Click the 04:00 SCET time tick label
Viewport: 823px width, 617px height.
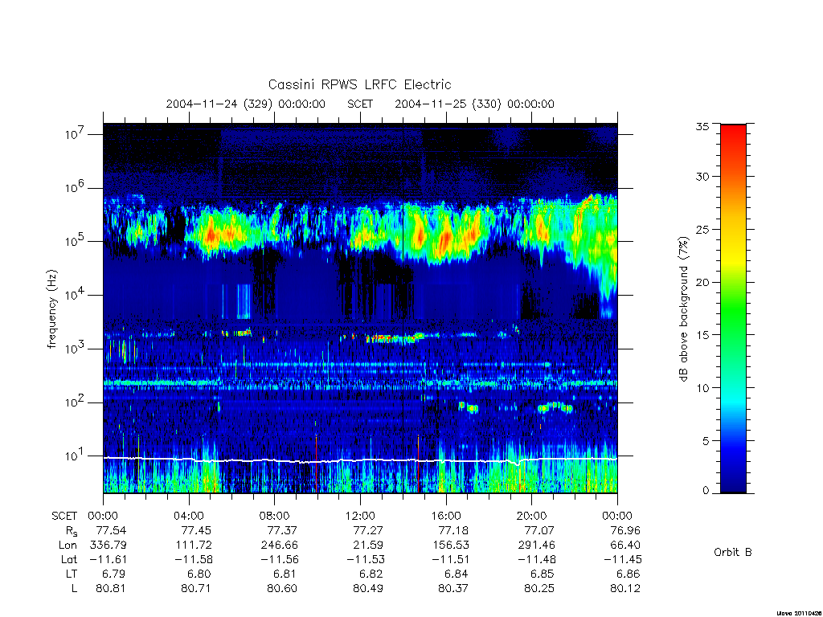pos(188,516)
